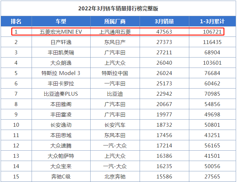The image size is (237, 182).
Task: Select the cumulative value 27565
Action: point(212,177)
